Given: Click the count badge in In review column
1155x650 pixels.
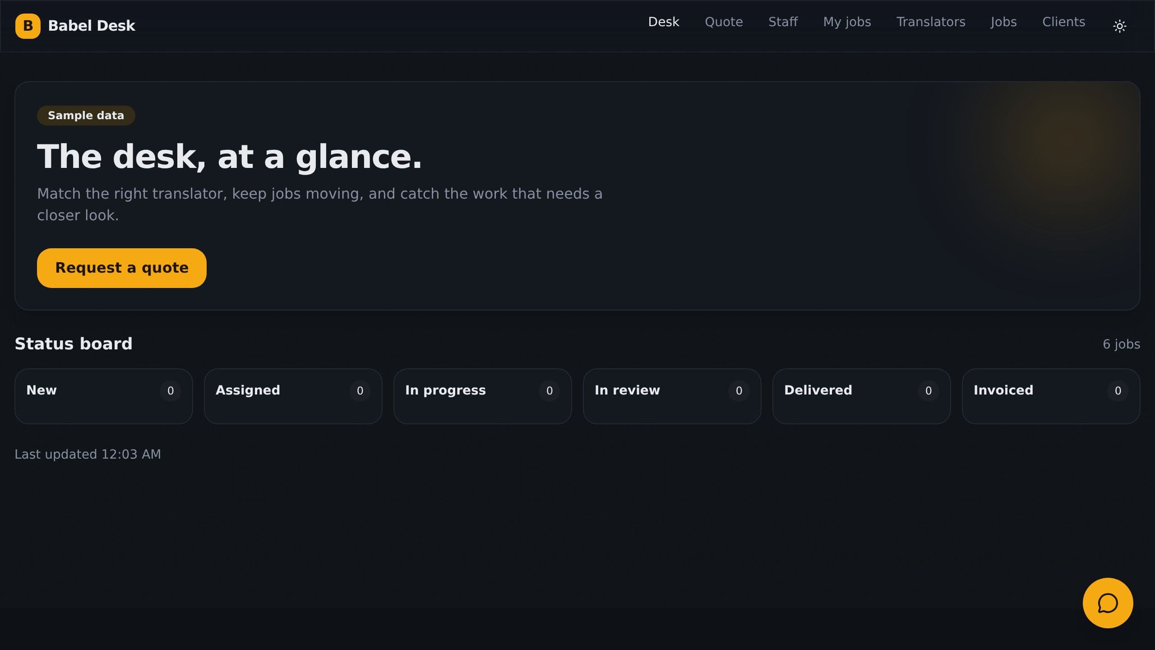Looking at the screenshot, I should [x=739, y=390].
